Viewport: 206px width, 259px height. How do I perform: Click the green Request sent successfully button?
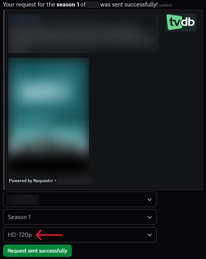[37, 251]
